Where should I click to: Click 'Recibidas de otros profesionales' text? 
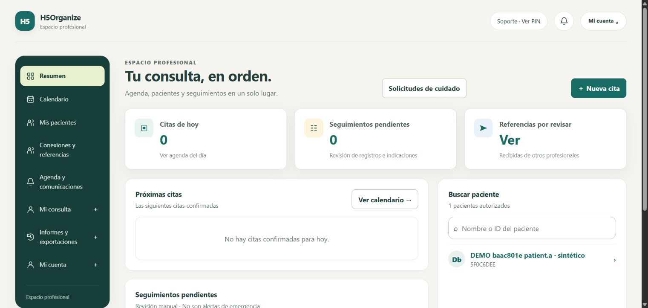[x=539, y=156]
